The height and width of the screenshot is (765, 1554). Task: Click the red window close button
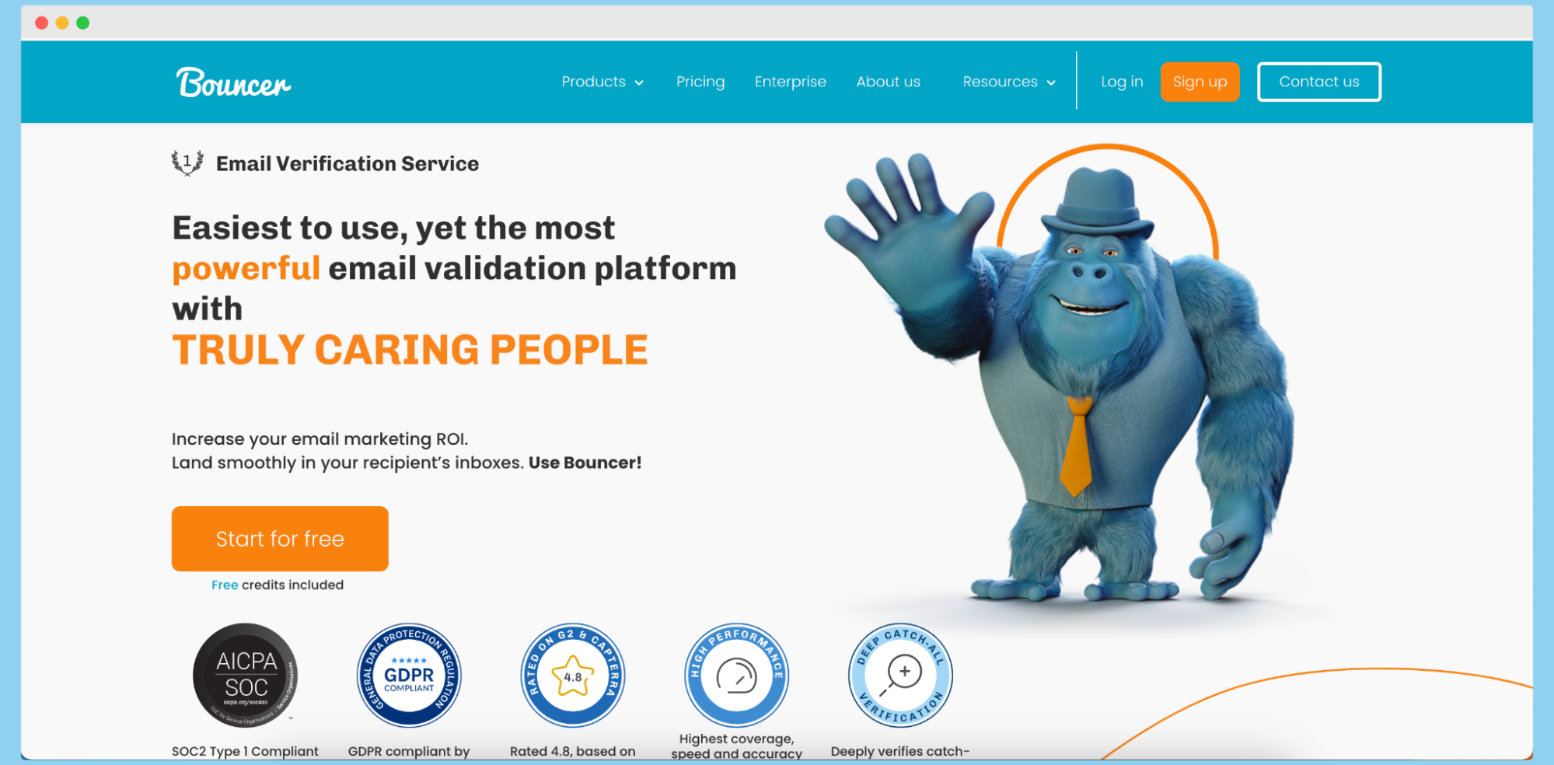point(42,23)
